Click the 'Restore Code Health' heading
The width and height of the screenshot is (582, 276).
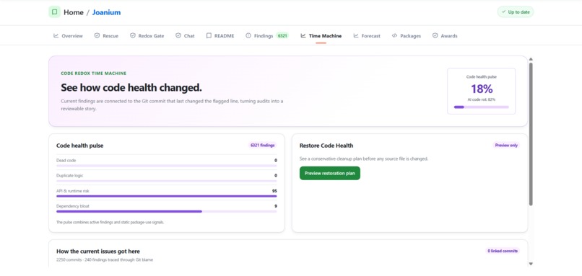[x=326, y=146]
